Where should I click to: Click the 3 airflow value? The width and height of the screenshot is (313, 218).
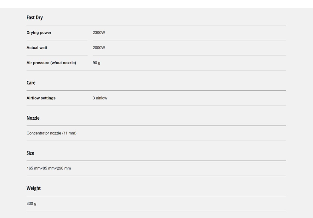100,98
